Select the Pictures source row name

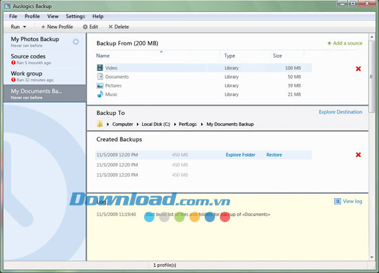coord(114,86)
